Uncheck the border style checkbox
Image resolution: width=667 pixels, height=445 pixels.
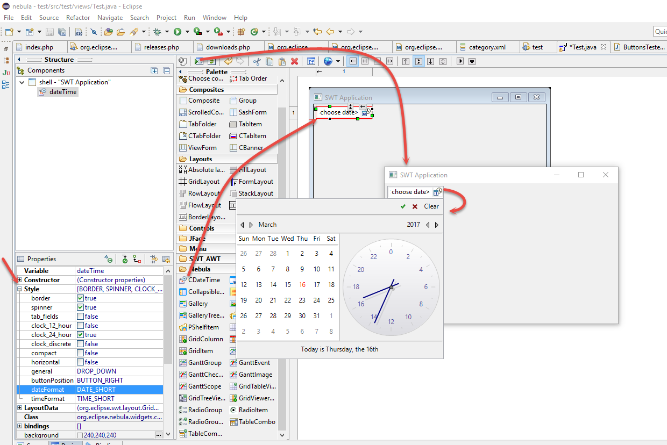click(x=80, y=298)
